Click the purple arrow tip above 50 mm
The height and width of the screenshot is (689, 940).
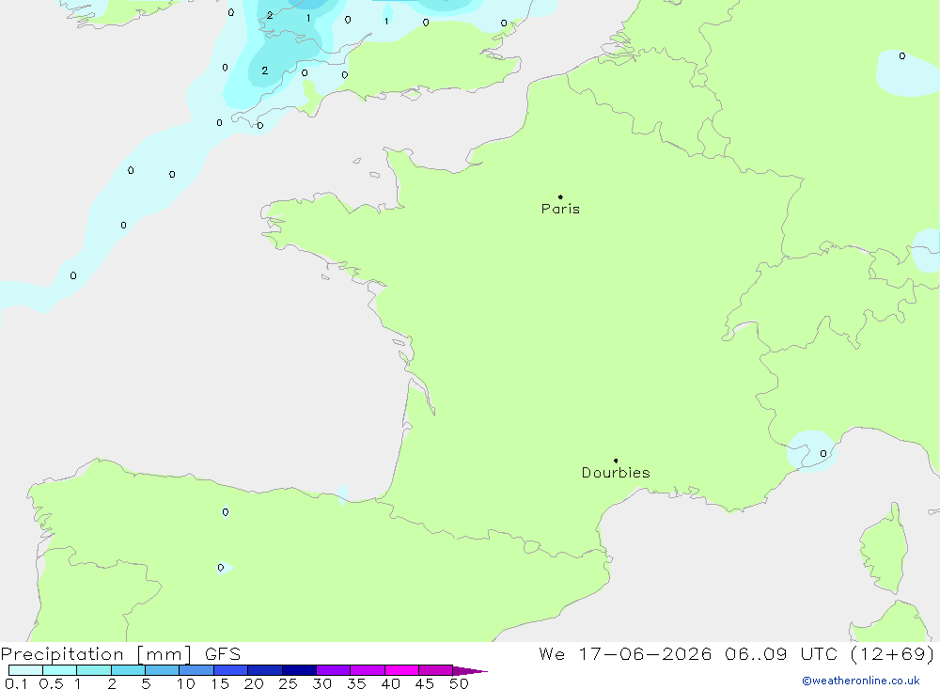(x=470, y=671)
